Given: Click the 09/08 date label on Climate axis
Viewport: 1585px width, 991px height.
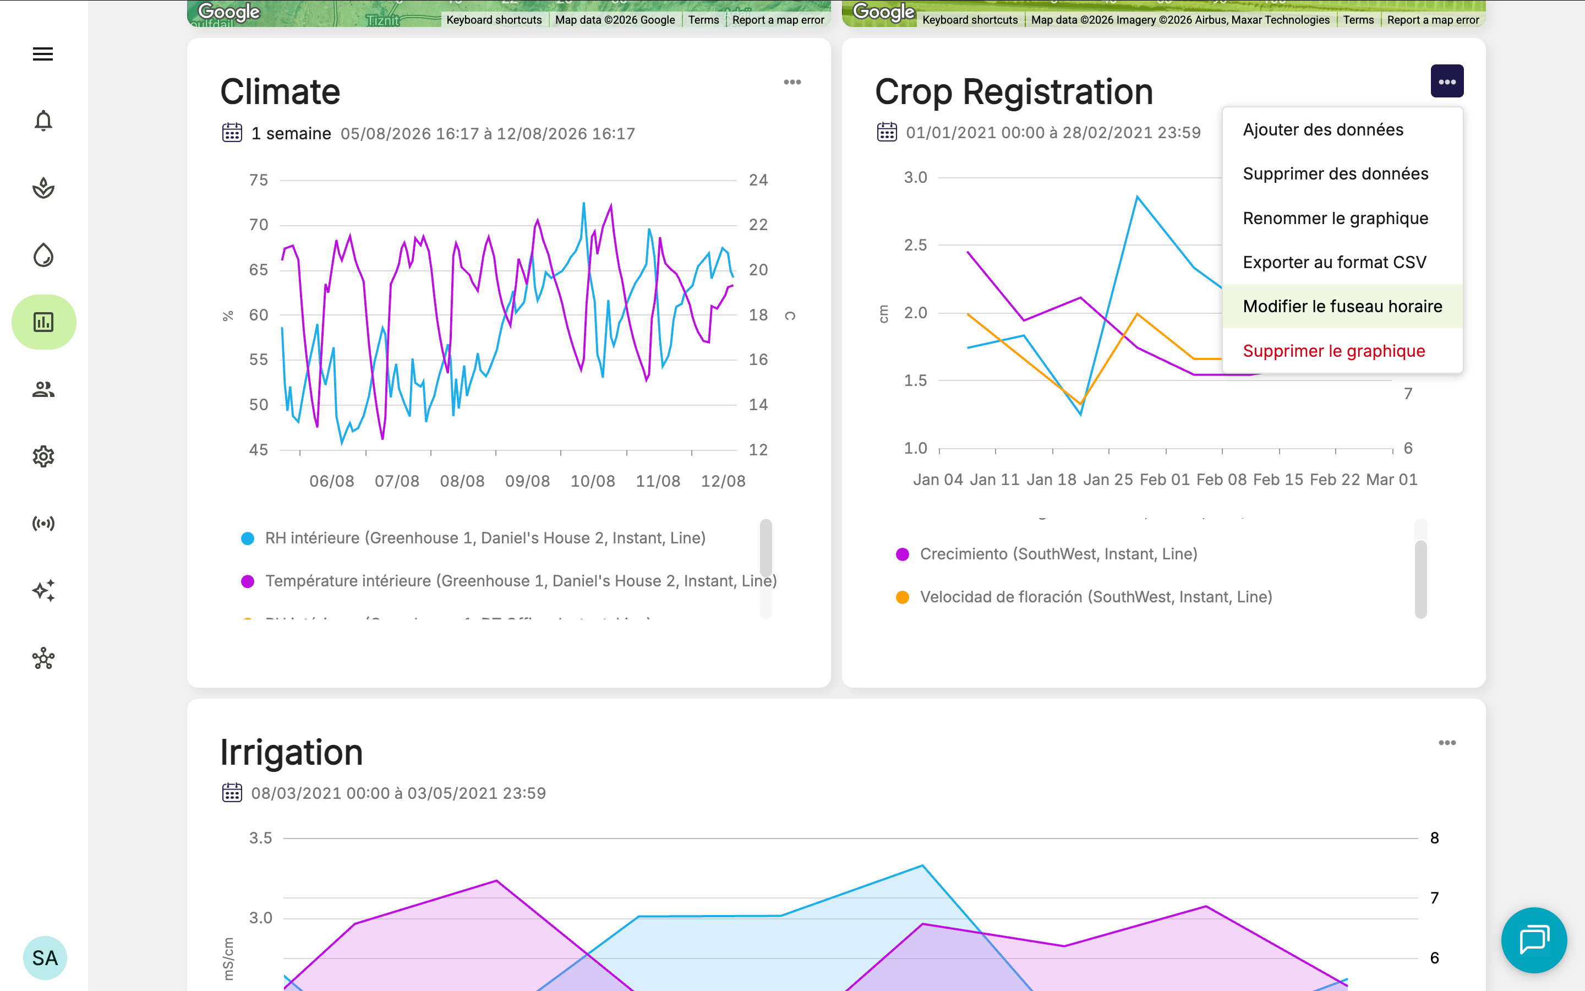Looking at the screenshot, I should (x=527, y=481).
